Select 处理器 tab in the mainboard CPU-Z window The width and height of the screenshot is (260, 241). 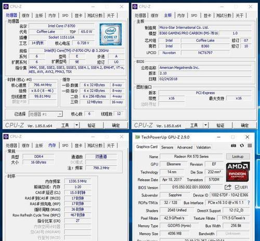[x=140, y=16]
